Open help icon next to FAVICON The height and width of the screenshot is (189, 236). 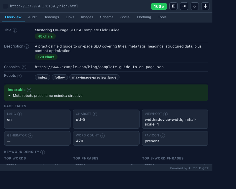[x=163, y=136]
